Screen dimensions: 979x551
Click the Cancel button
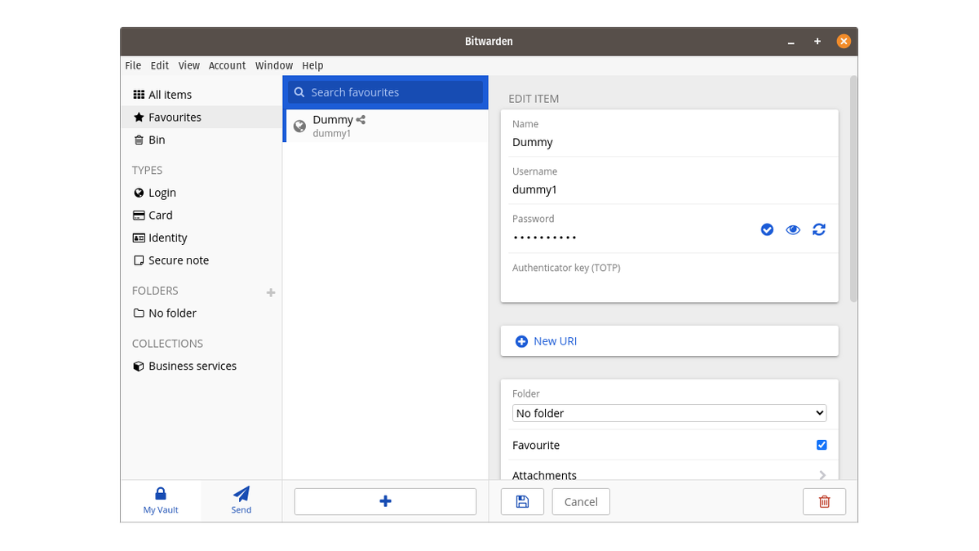pyautogui.click(x=580, y=501)
